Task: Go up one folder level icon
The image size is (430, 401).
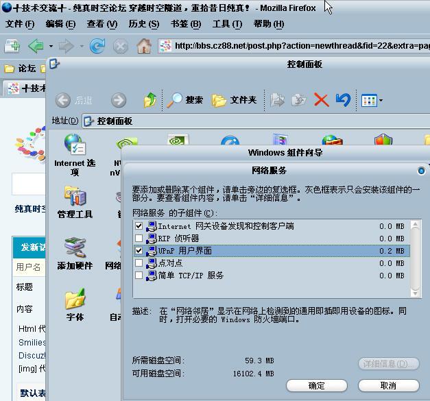Action: pyautogui.click(x=150, y=100)
